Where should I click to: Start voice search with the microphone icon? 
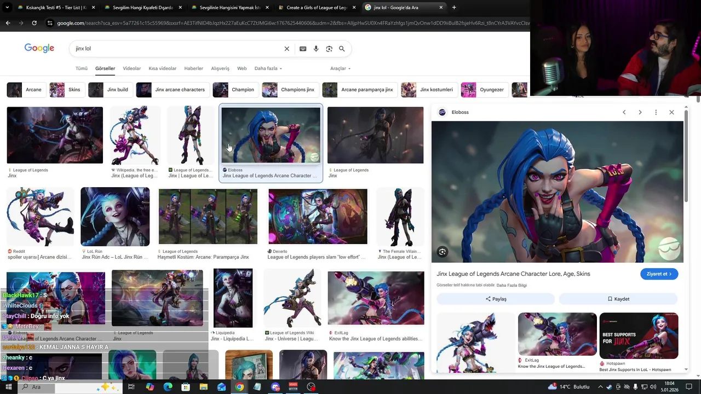click(x=316, y=49)
